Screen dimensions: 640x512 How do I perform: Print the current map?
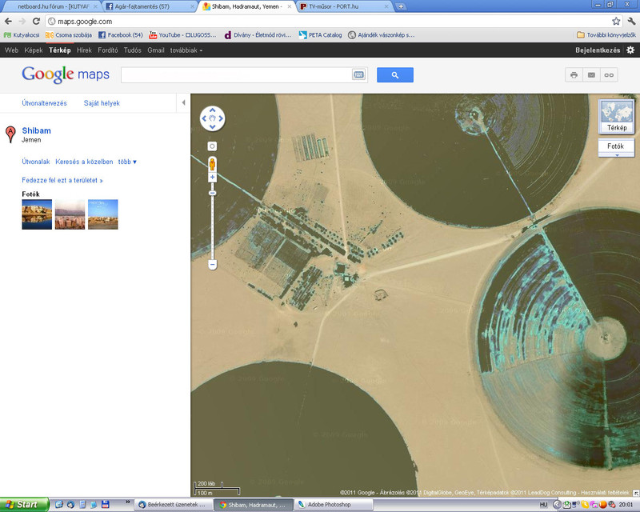pos(574,75)
